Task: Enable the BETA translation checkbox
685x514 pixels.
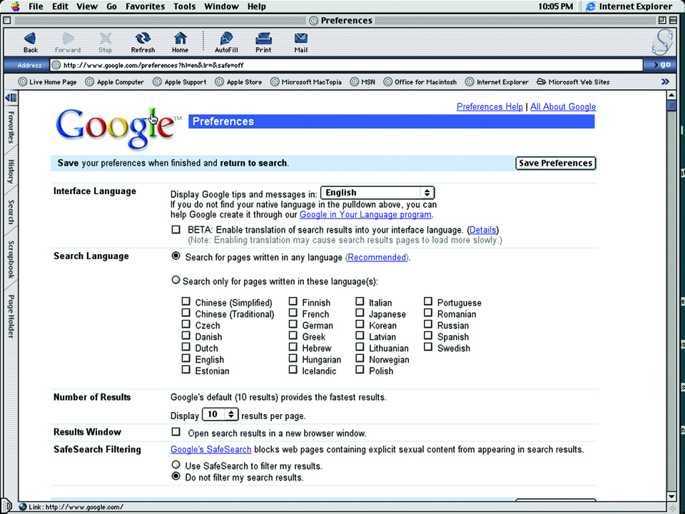Action: [176, 229]
